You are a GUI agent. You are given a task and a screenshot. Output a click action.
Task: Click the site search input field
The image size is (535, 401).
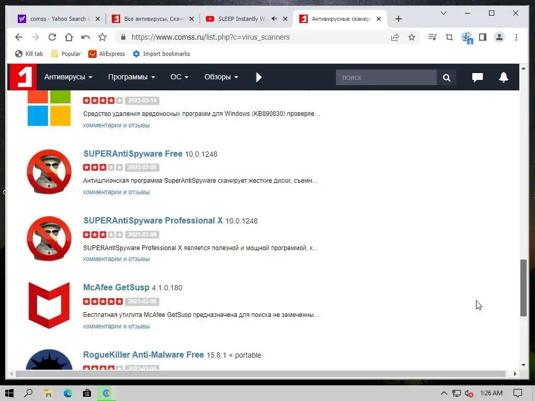pyautogui.click(x=386, y=77)
